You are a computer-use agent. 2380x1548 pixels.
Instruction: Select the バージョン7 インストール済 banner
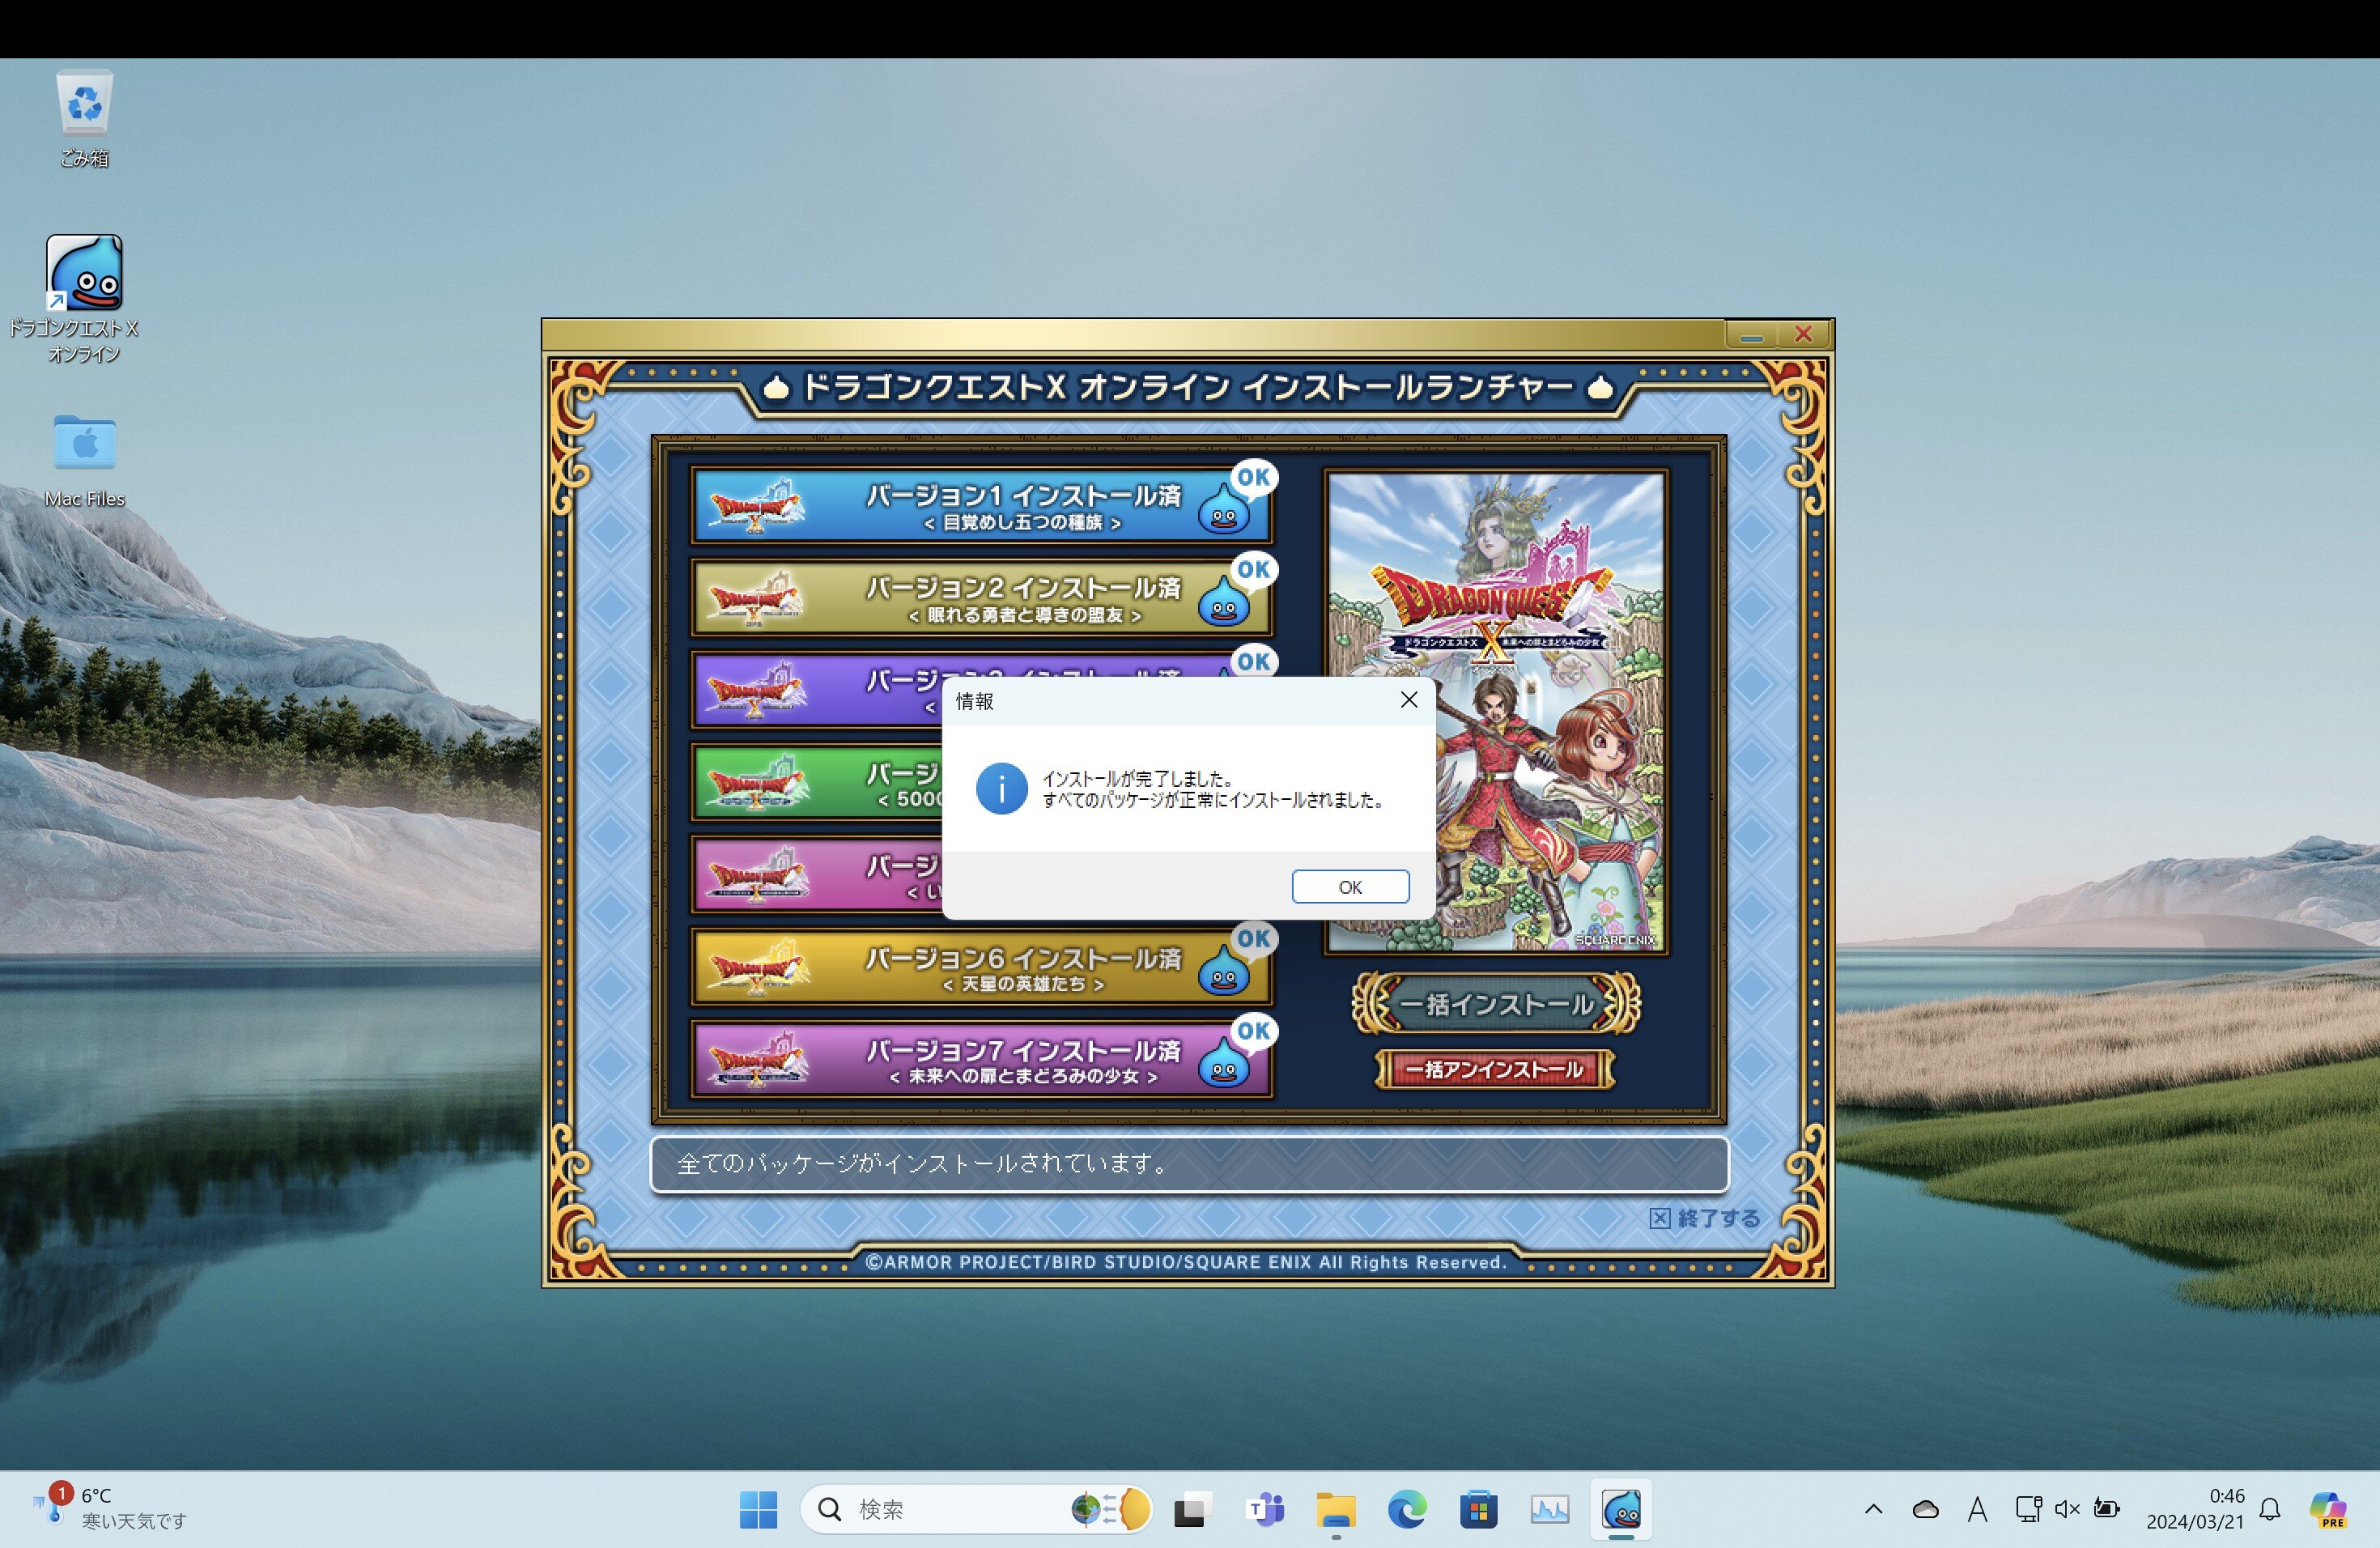coord(981,1060)
